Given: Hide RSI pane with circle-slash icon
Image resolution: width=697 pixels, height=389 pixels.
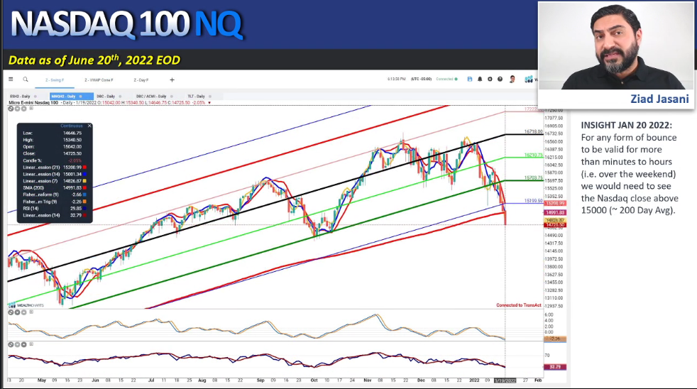Looking at the screenshot, I should tap(11, 344).
